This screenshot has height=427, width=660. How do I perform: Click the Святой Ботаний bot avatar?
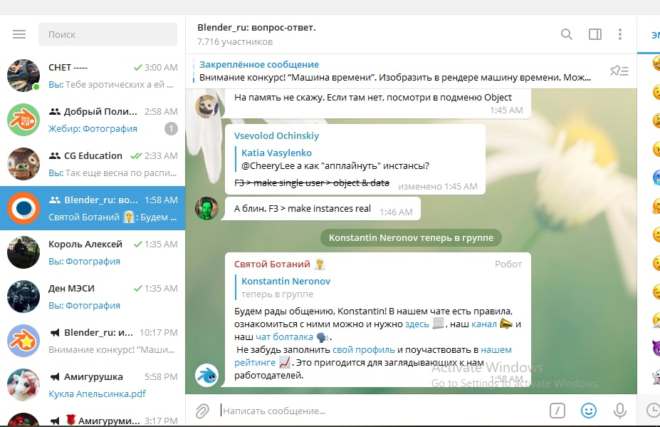coord(206,375)
